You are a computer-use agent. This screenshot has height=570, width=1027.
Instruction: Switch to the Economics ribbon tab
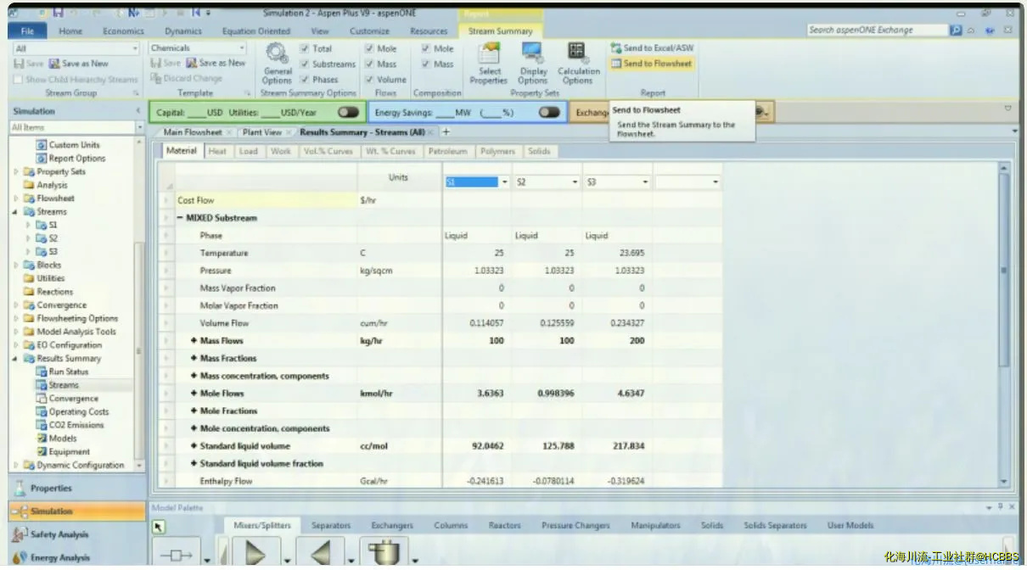(123, 31)
